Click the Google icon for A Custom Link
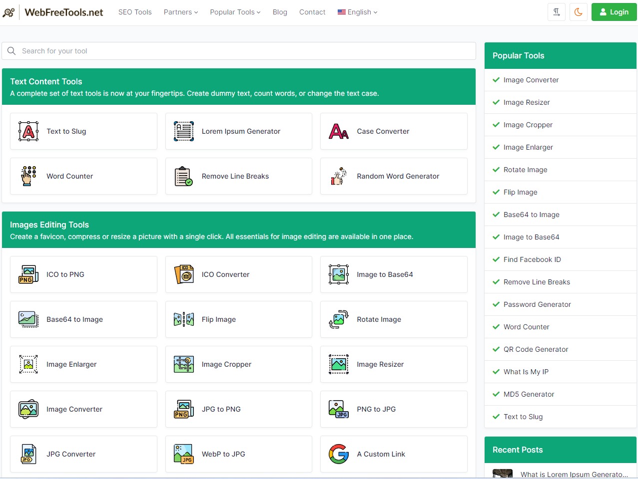Image resolution: width=638 pixels, height=479 pixels. pos(339,454)
